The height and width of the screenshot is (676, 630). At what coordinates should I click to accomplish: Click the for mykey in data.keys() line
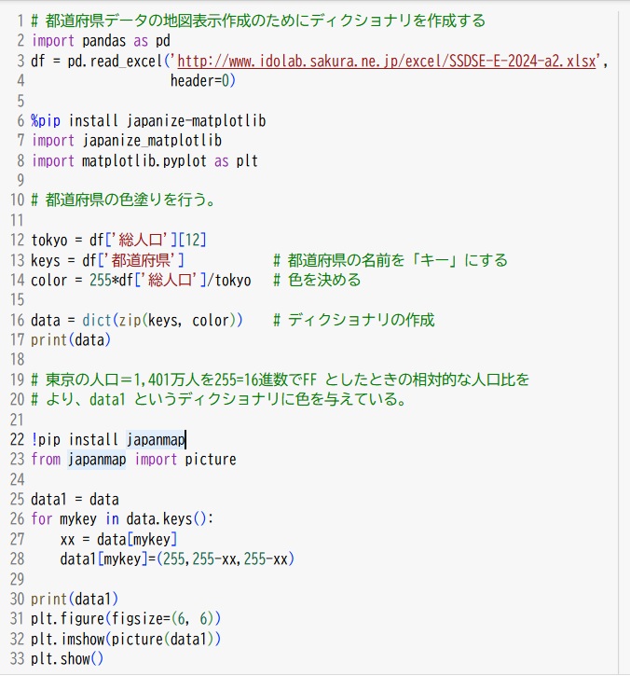click(122, 518)
